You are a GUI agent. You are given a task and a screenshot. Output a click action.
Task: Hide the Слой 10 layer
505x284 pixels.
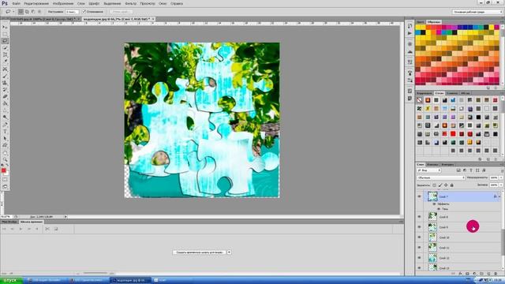[x=419, y=237]
